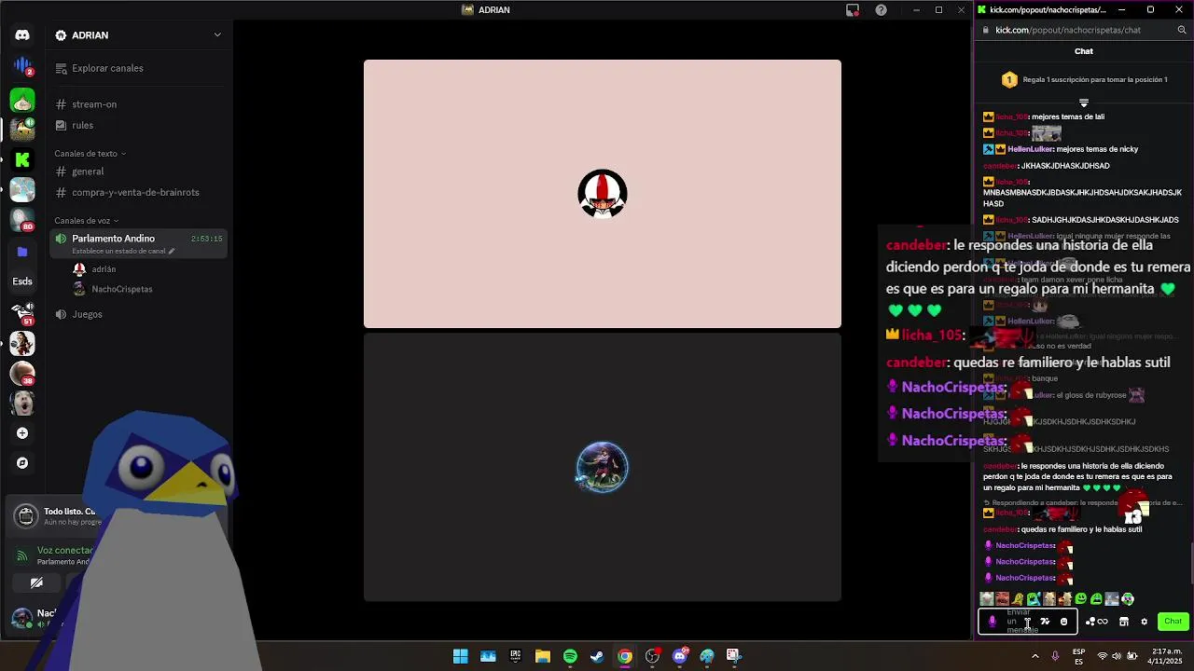Click username HellenLulker in chat
1194x671 pixels.
click(1030, 149)
